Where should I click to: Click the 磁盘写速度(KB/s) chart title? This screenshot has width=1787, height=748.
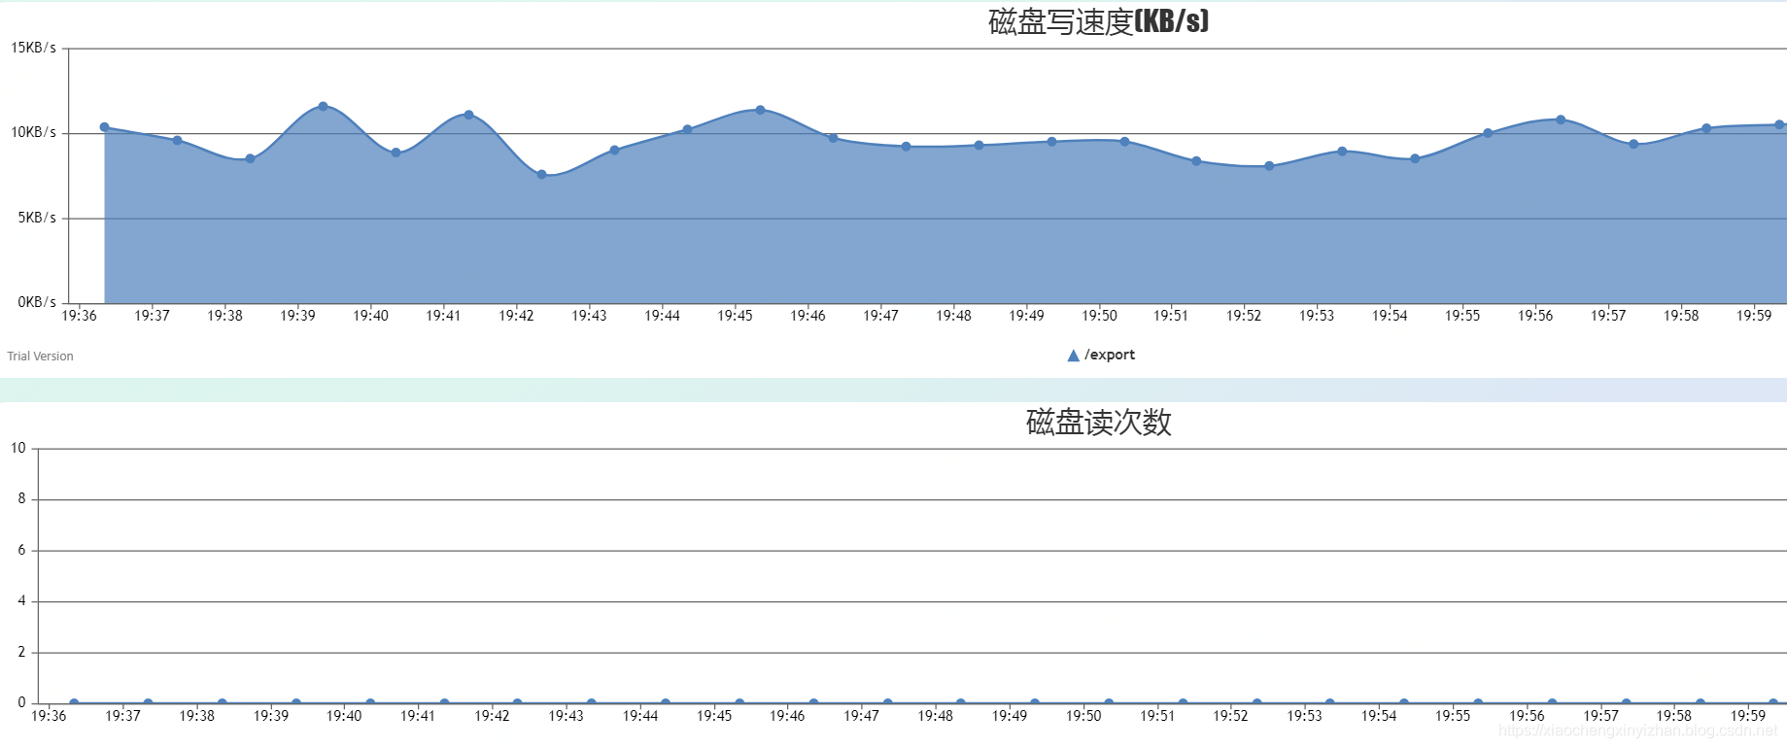pyautogui.click(x=1099, y=20)
